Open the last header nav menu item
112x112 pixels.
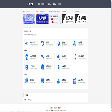(x=59, y=4)
